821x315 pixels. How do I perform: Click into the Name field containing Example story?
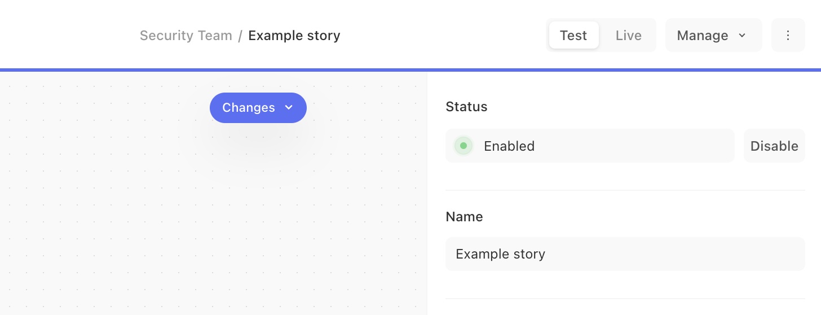[x=625, y=254]
